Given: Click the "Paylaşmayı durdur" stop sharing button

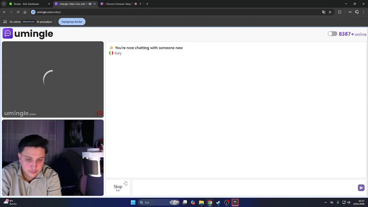Looking at the screenshot, I should [x=72, y=22].
